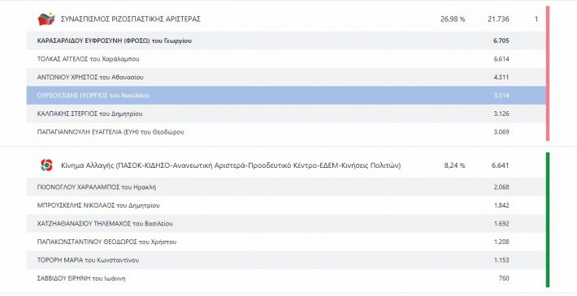Select candidate ΜΠΡΟΥΣΚΕΛΗΣ ΝΙΚΟΛΑΟΣ του Δημητρίου
Viewport: 577px width, 296px height.
(98, 205)
